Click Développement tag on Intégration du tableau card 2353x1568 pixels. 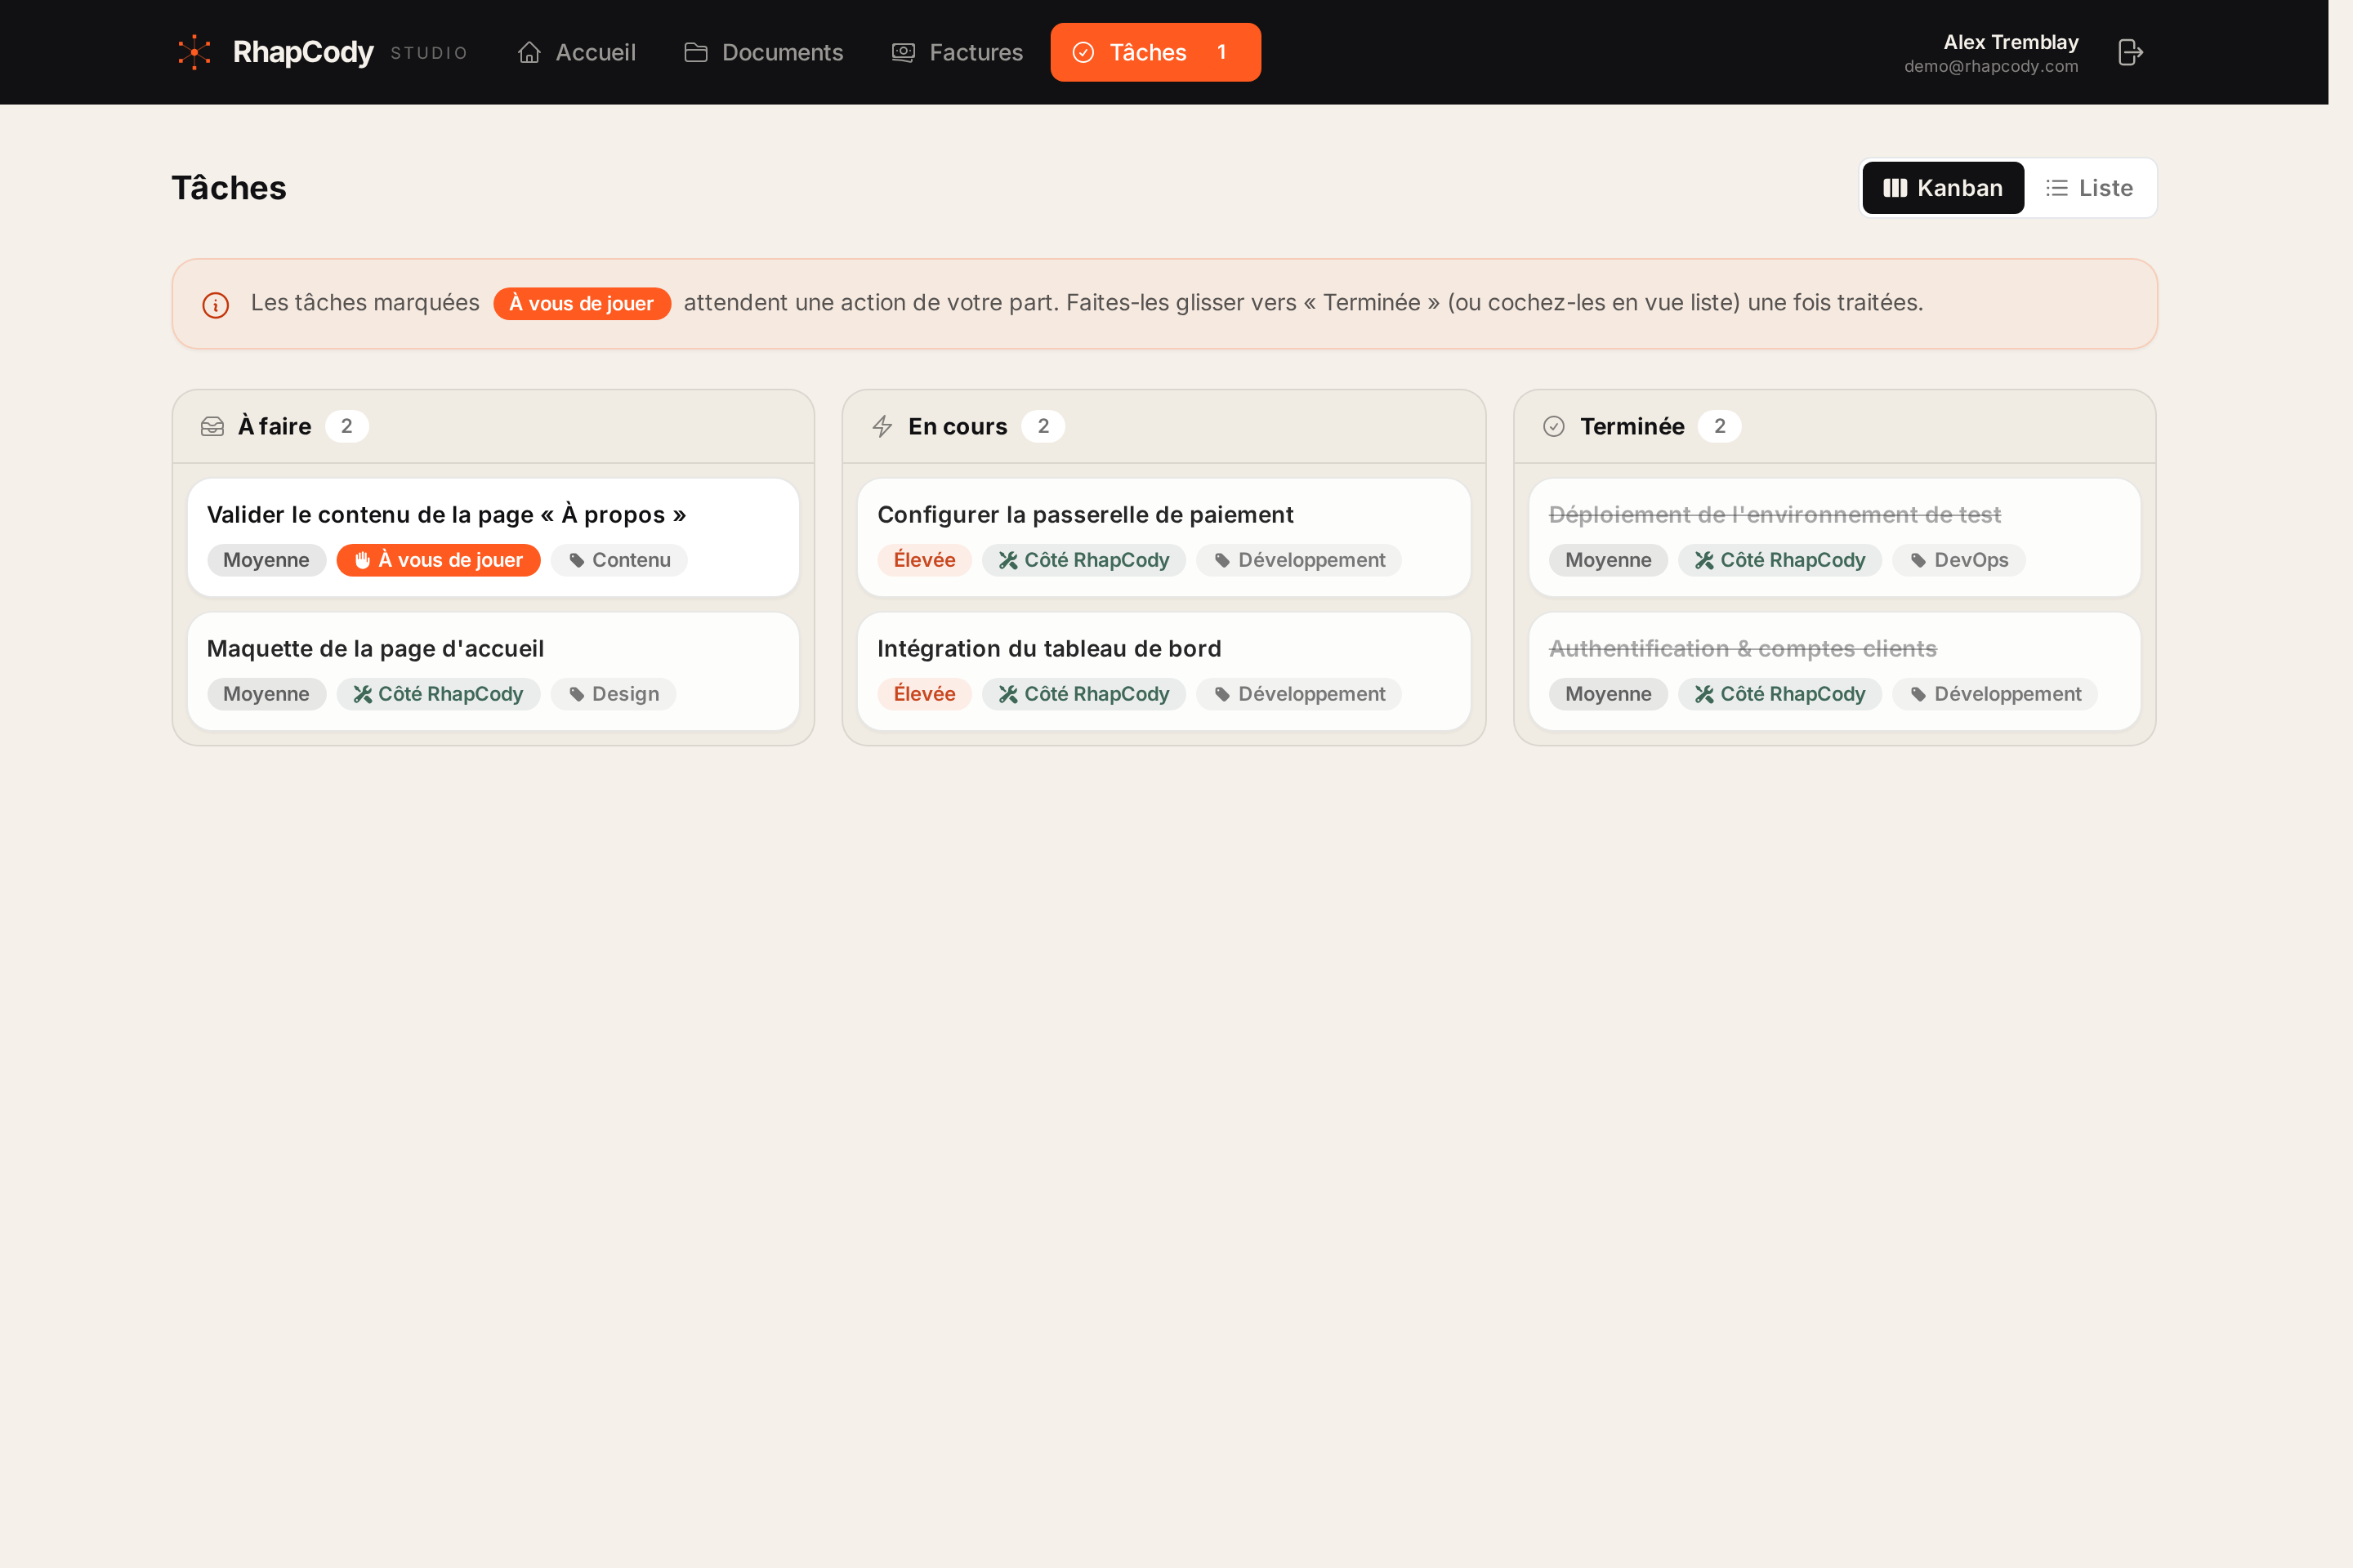point(1300,694)
